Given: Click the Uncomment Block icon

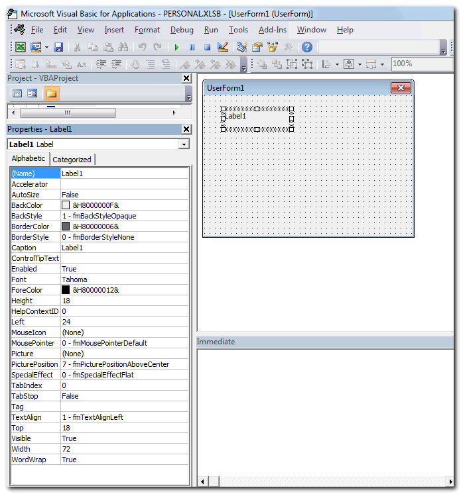Looking at the screenshot, I should point(166,64).
